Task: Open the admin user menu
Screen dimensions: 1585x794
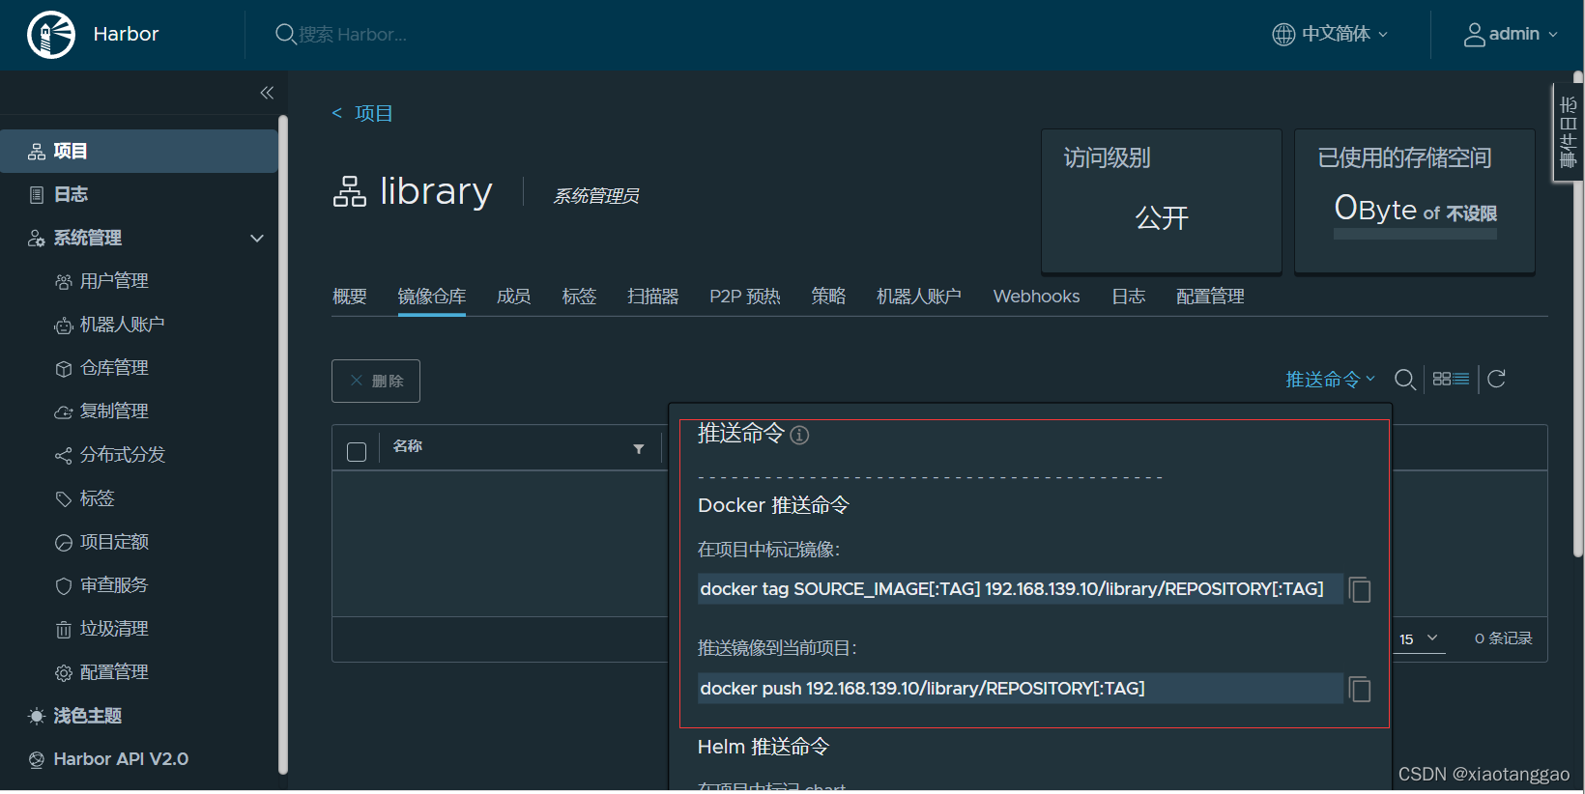Action: [x=1511, y=35]
